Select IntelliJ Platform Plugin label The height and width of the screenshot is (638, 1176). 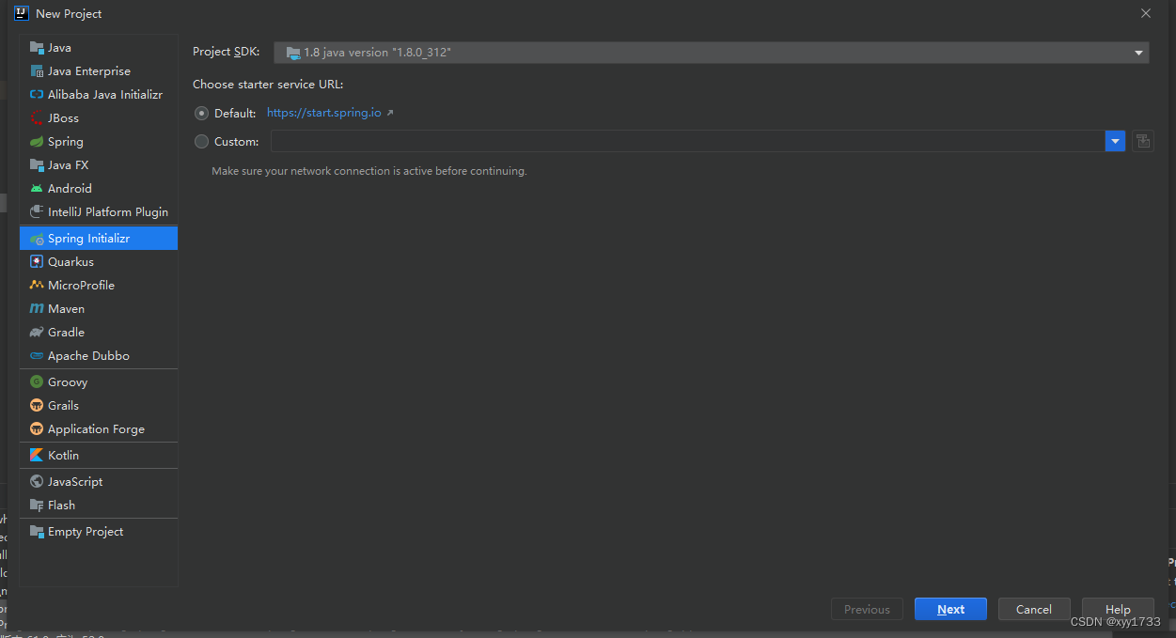click(x=108, y=212)
